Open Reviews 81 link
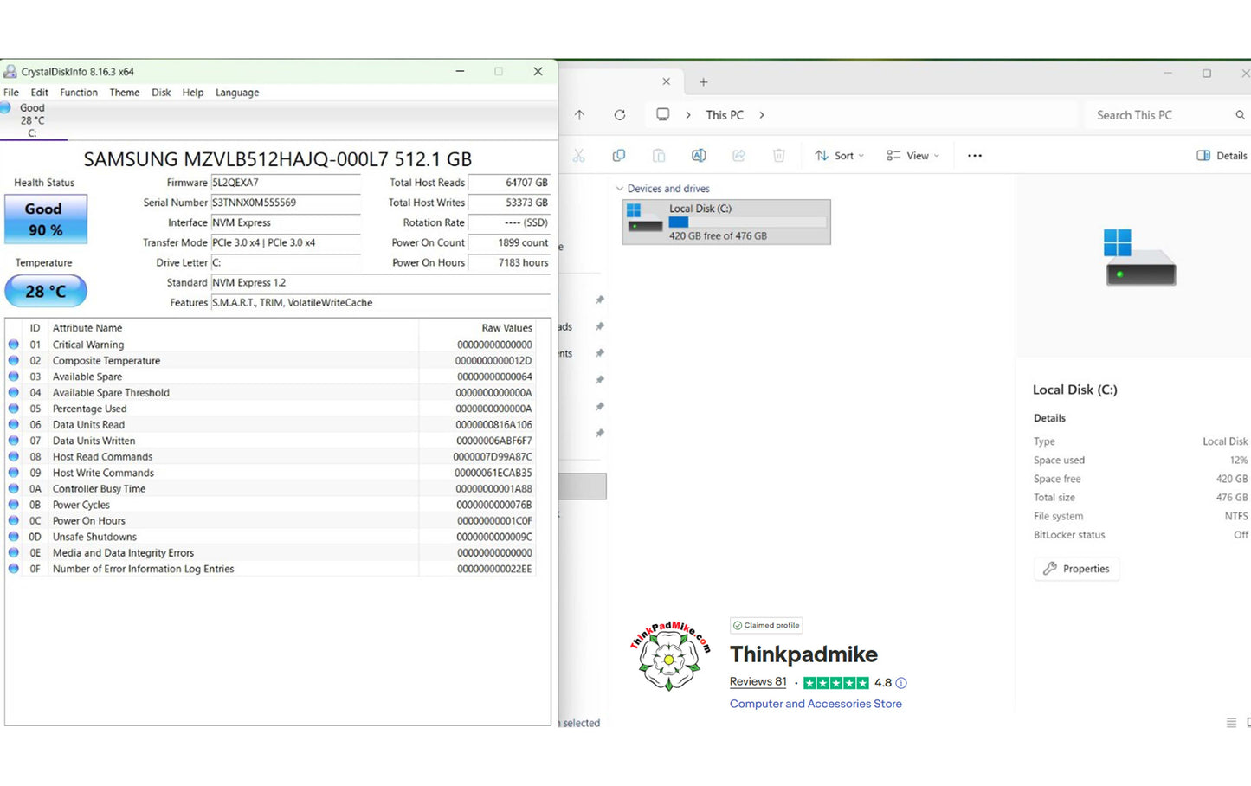Image resolution: width=1251 pixels, height=786 pixels. (x=758, y=682)
